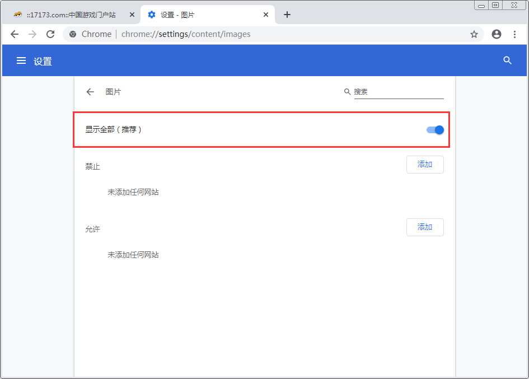Click the back arrow next to 图片
Screen dimensions: 529x379
(90, 91)
